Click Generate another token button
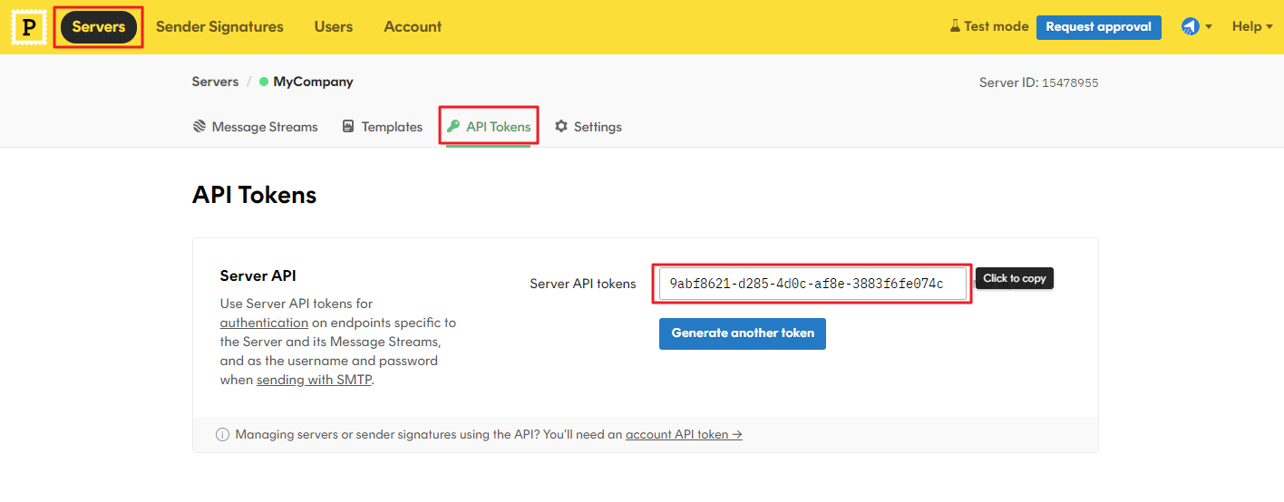Viewport: 1284px width, 502px height. [x=743, y=333]
